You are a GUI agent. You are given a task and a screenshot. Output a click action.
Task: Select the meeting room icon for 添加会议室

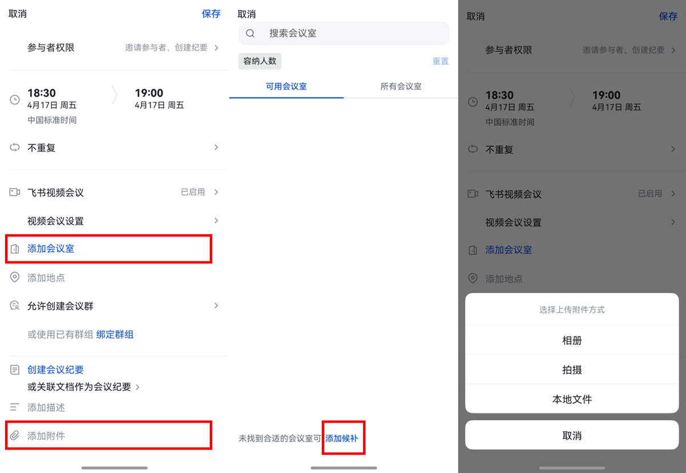pyautogui.click(x=14, y=249)
